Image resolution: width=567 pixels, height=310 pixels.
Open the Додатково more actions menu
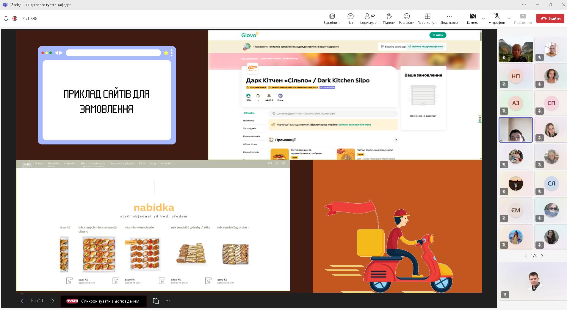(x=449, y=18)
